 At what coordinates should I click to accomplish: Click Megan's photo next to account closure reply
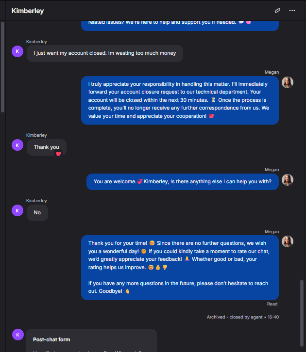tap(288, 82)
